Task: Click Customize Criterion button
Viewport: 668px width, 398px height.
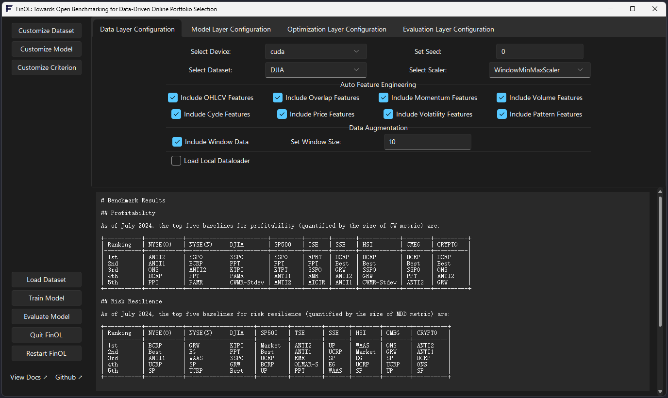Action: pos(47,67)
